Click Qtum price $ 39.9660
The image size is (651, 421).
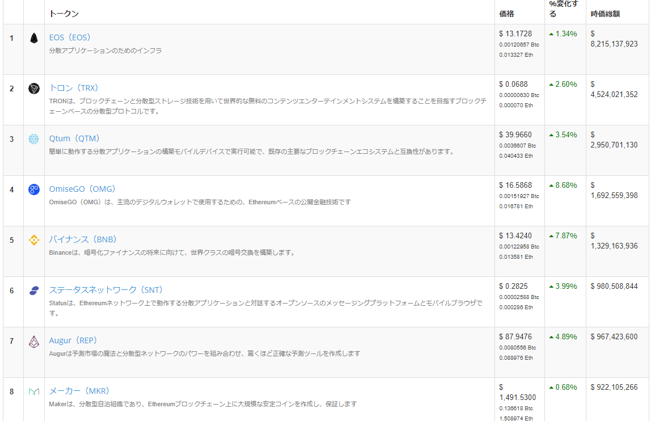(515, 134)
